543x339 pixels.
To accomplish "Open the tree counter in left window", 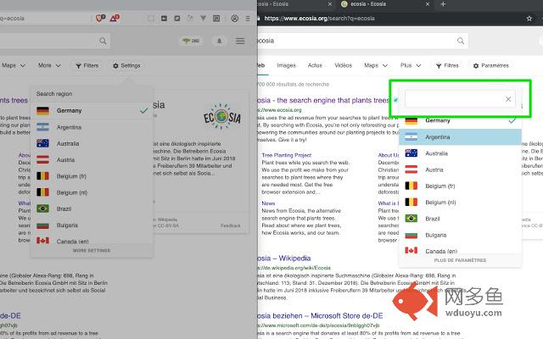I will [x=191, y=41].
